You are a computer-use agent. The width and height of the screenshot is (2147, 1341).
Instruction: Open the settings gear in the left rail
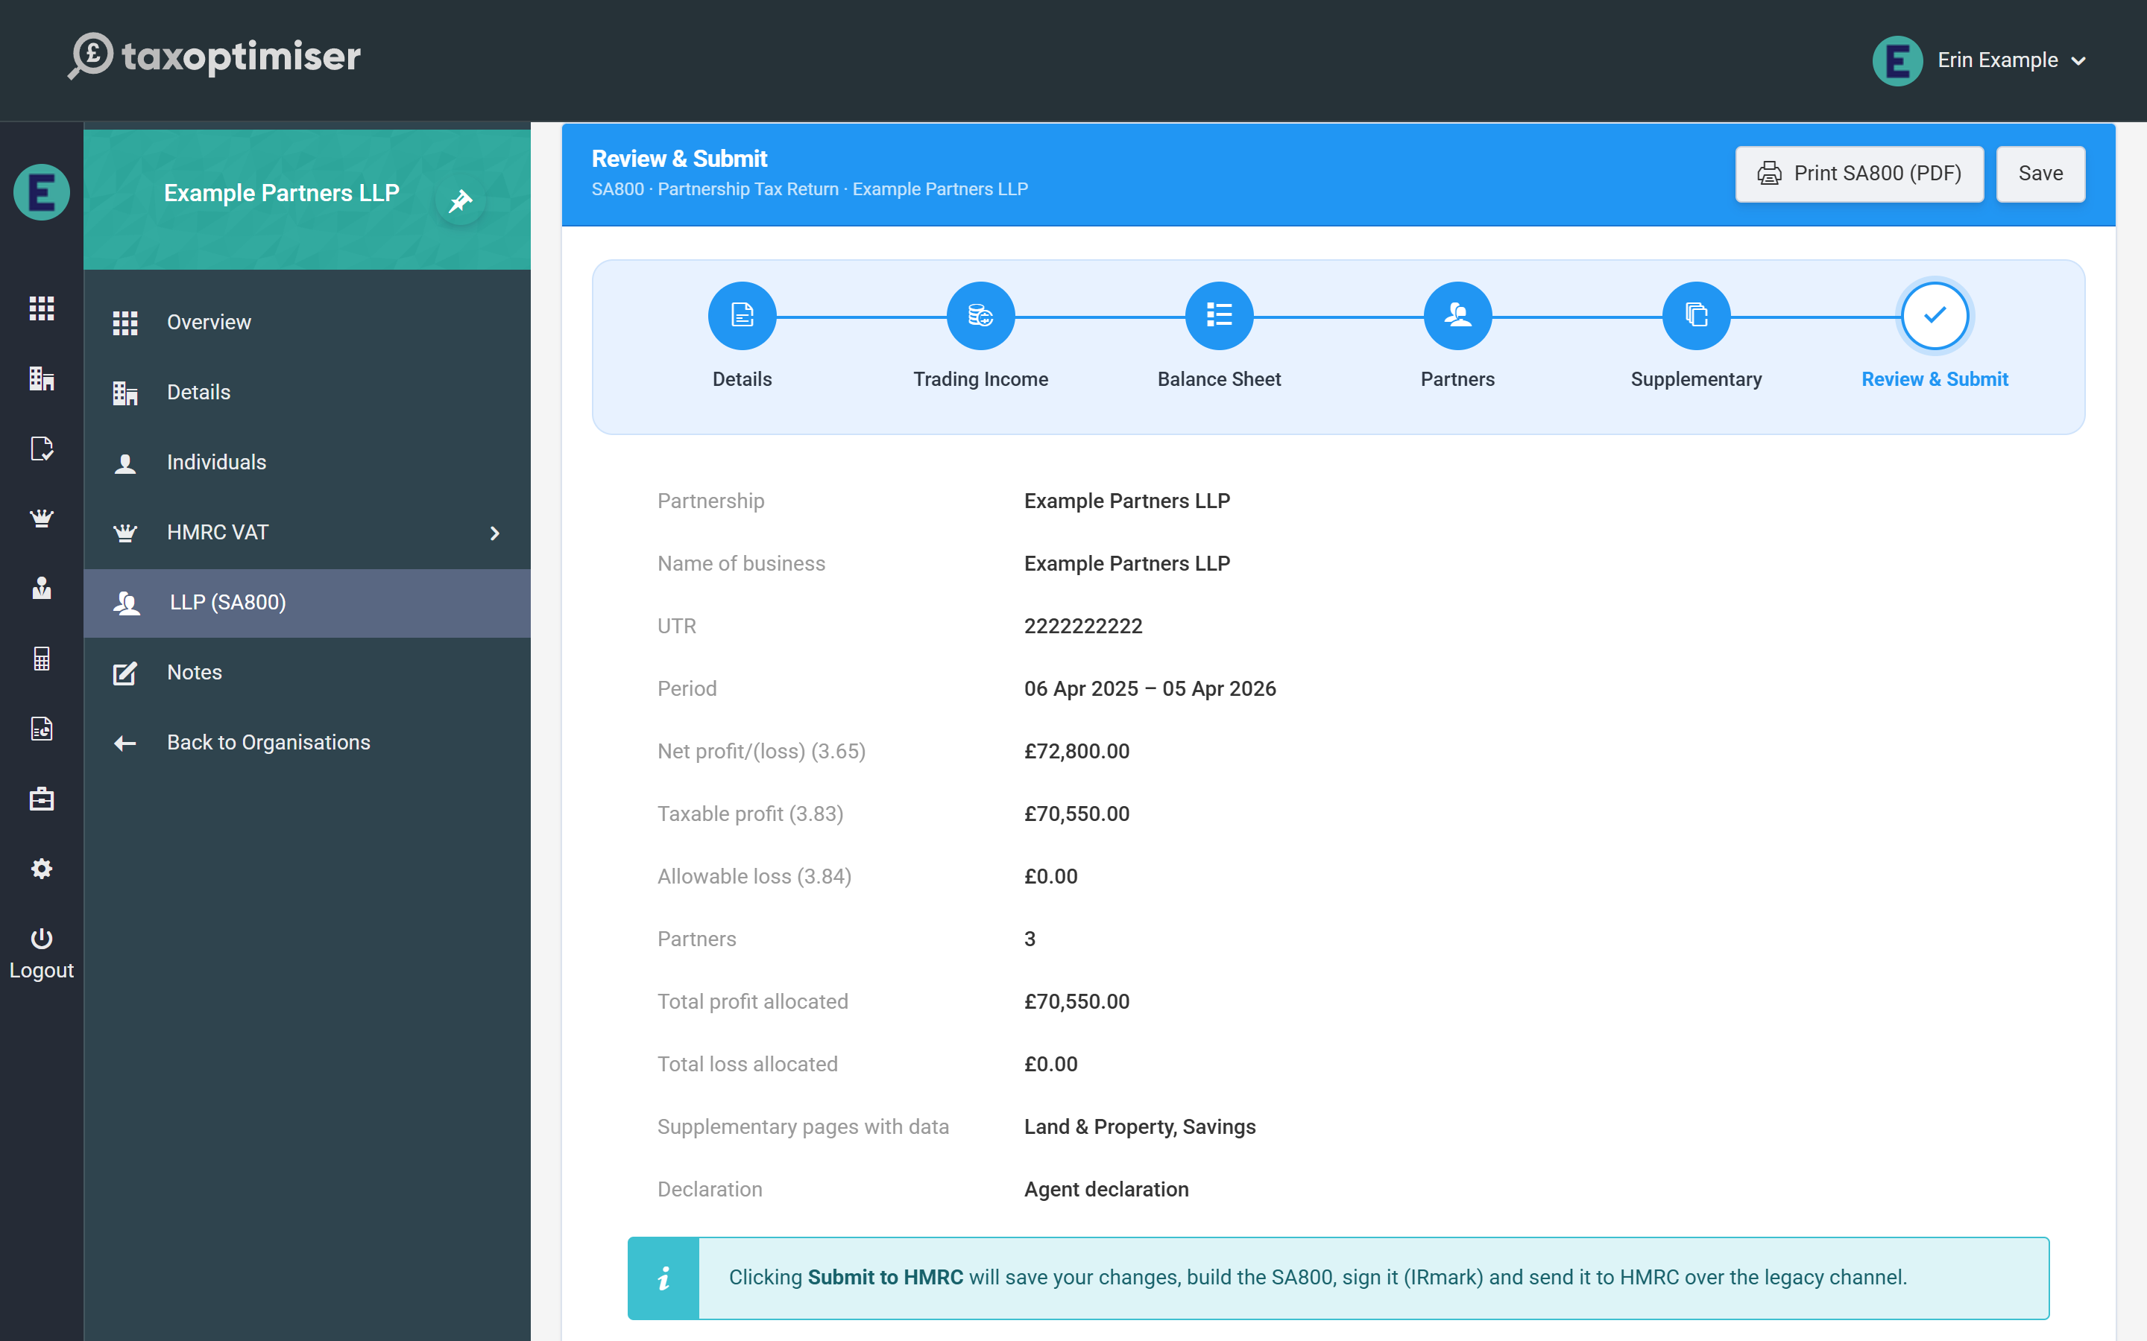[42, 868]
